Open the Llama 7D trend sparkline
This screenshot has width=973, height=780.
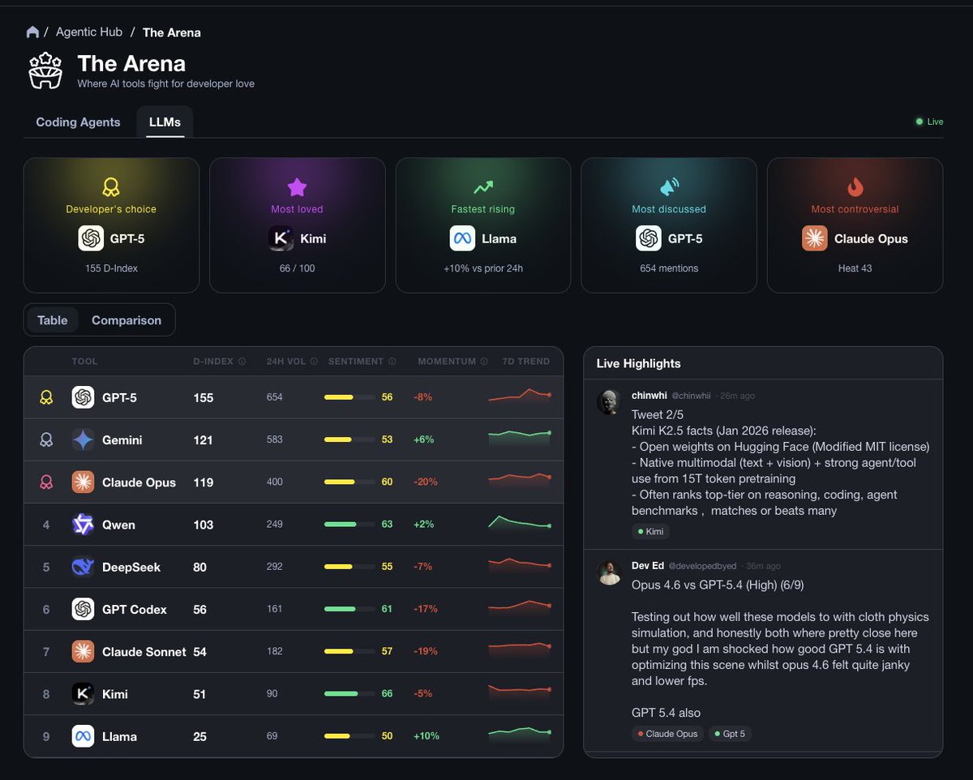click(520, 734)
